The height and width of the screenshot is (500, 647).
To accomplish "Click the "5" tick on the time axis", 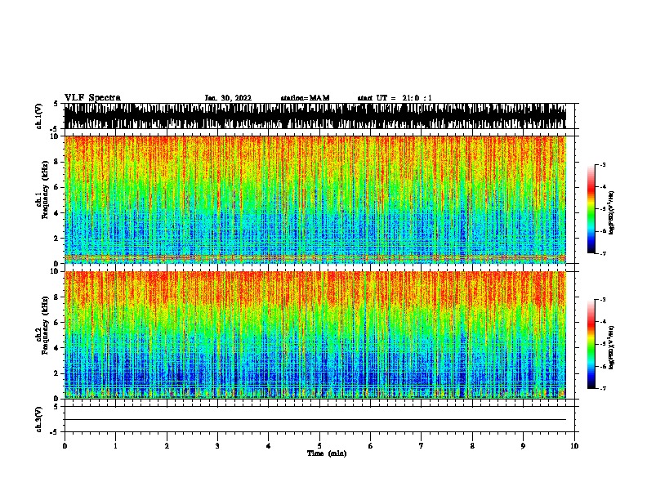I will coord(319,446).
